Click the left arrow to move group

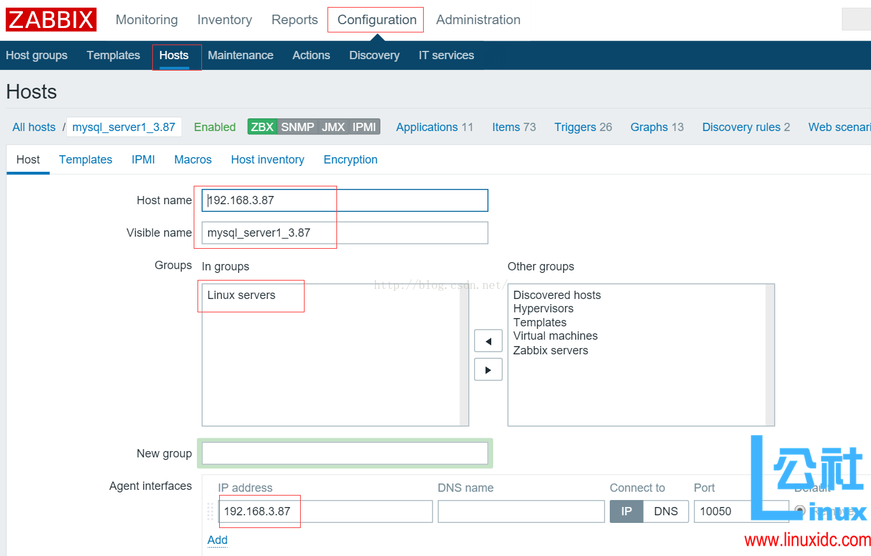click(x=487, y=340)
